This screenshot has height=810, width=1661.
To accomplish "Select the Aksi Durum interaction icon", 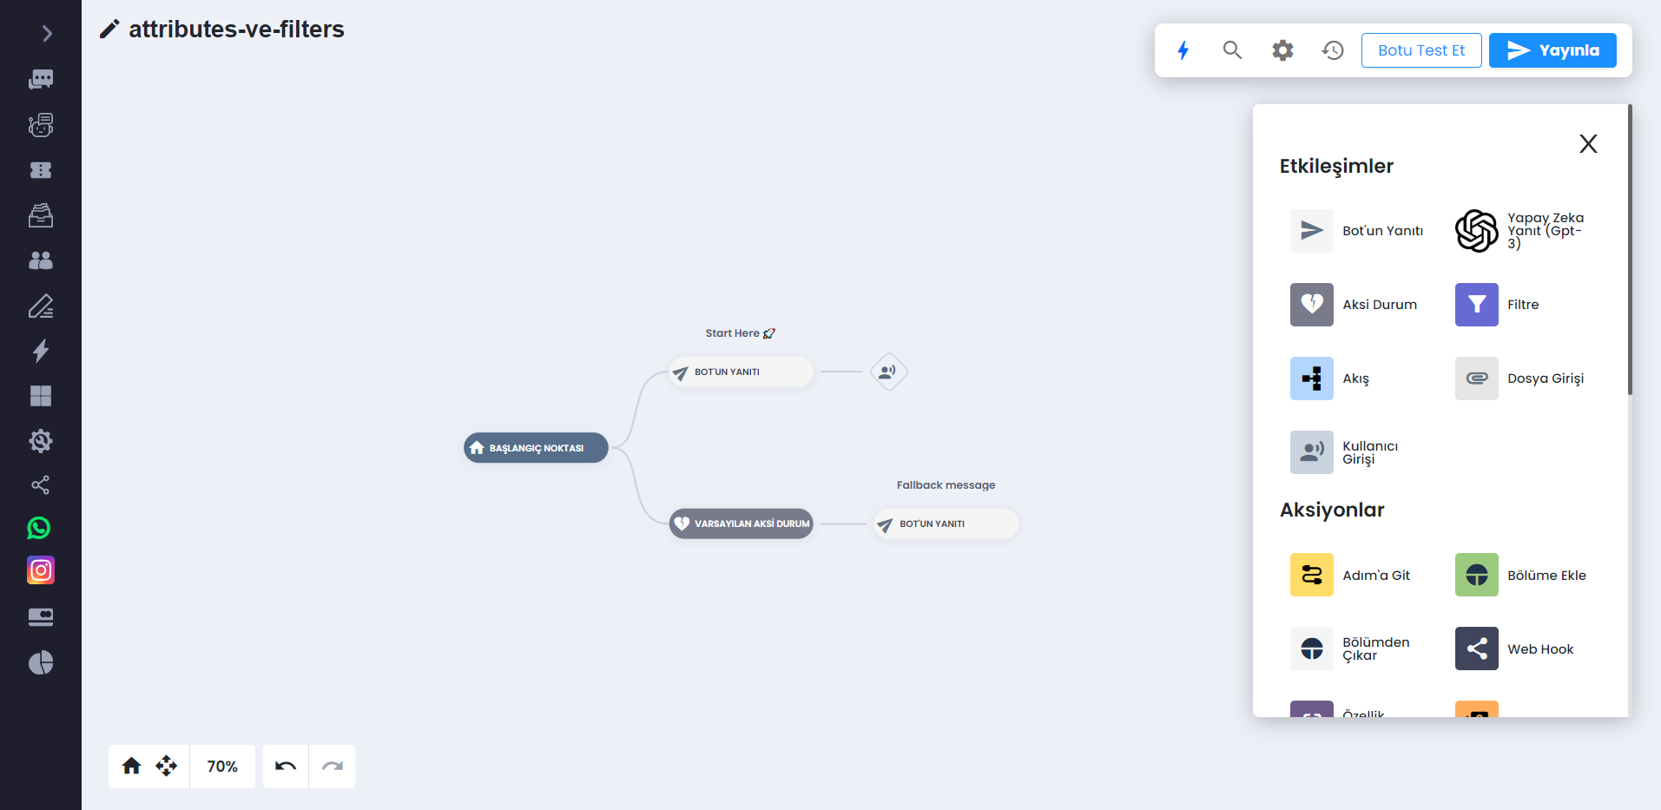I will [1311, 305].
